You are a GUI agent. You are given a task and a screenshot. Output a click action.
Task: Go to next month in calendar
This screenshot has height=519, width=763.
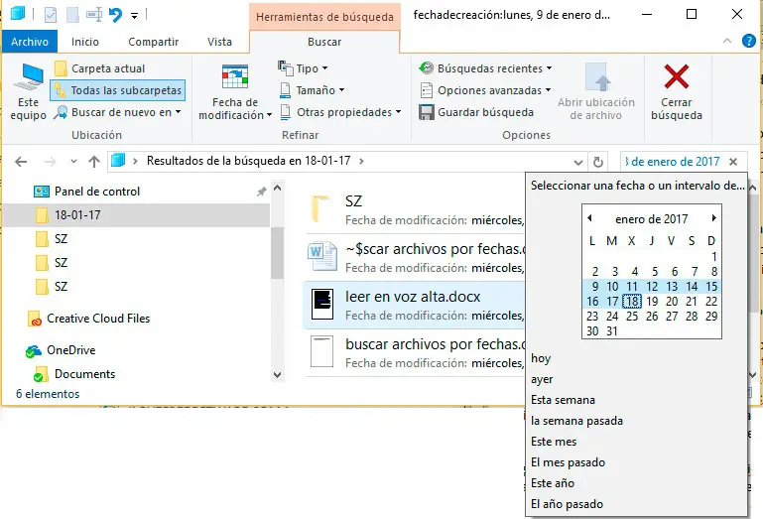coord(713,218)
